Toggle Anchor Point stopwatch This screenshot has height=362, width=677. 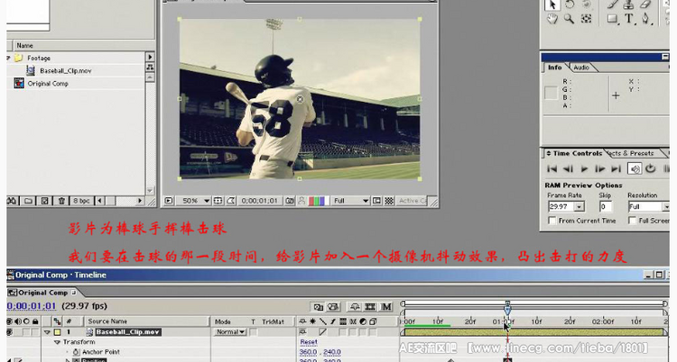click(77, 352)
